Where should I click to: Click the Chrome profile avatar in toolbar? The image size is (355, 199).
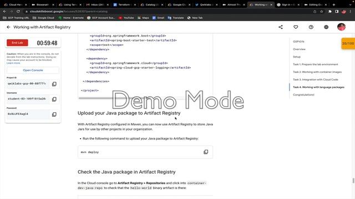pos(344,11)
